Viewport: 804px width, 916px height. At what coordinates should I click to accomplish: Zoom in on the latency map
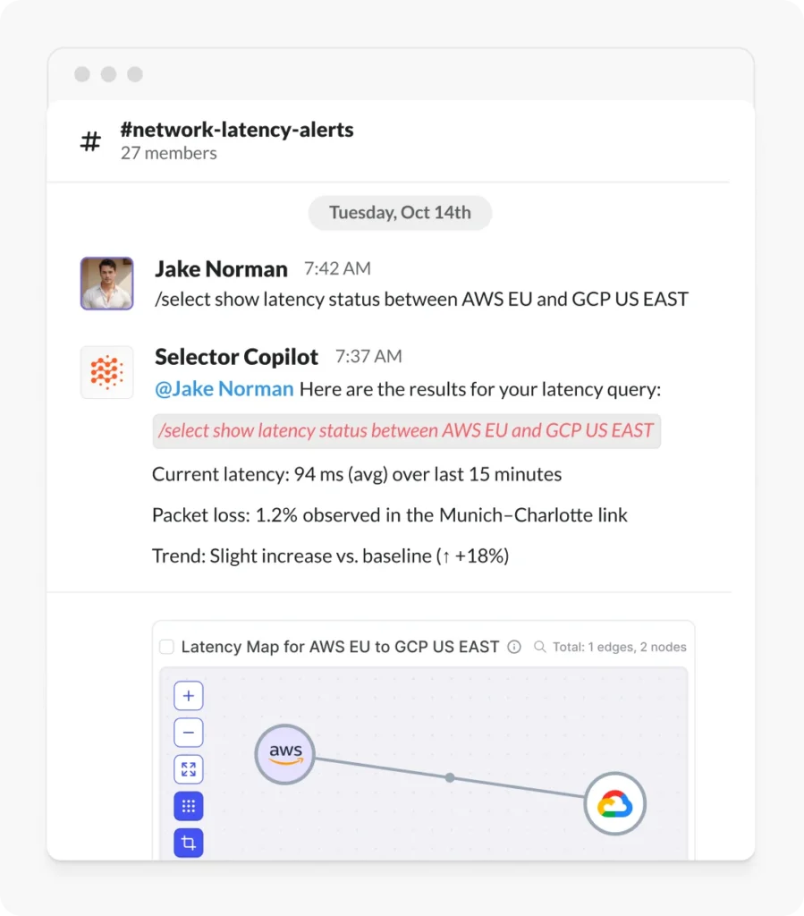point(188,695)
